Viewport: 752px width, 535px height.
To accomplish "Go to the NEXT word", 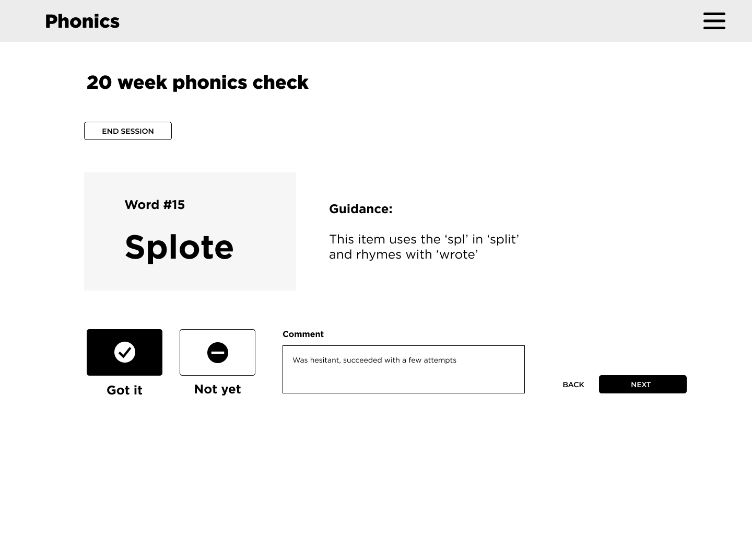I will coord(642,385).
